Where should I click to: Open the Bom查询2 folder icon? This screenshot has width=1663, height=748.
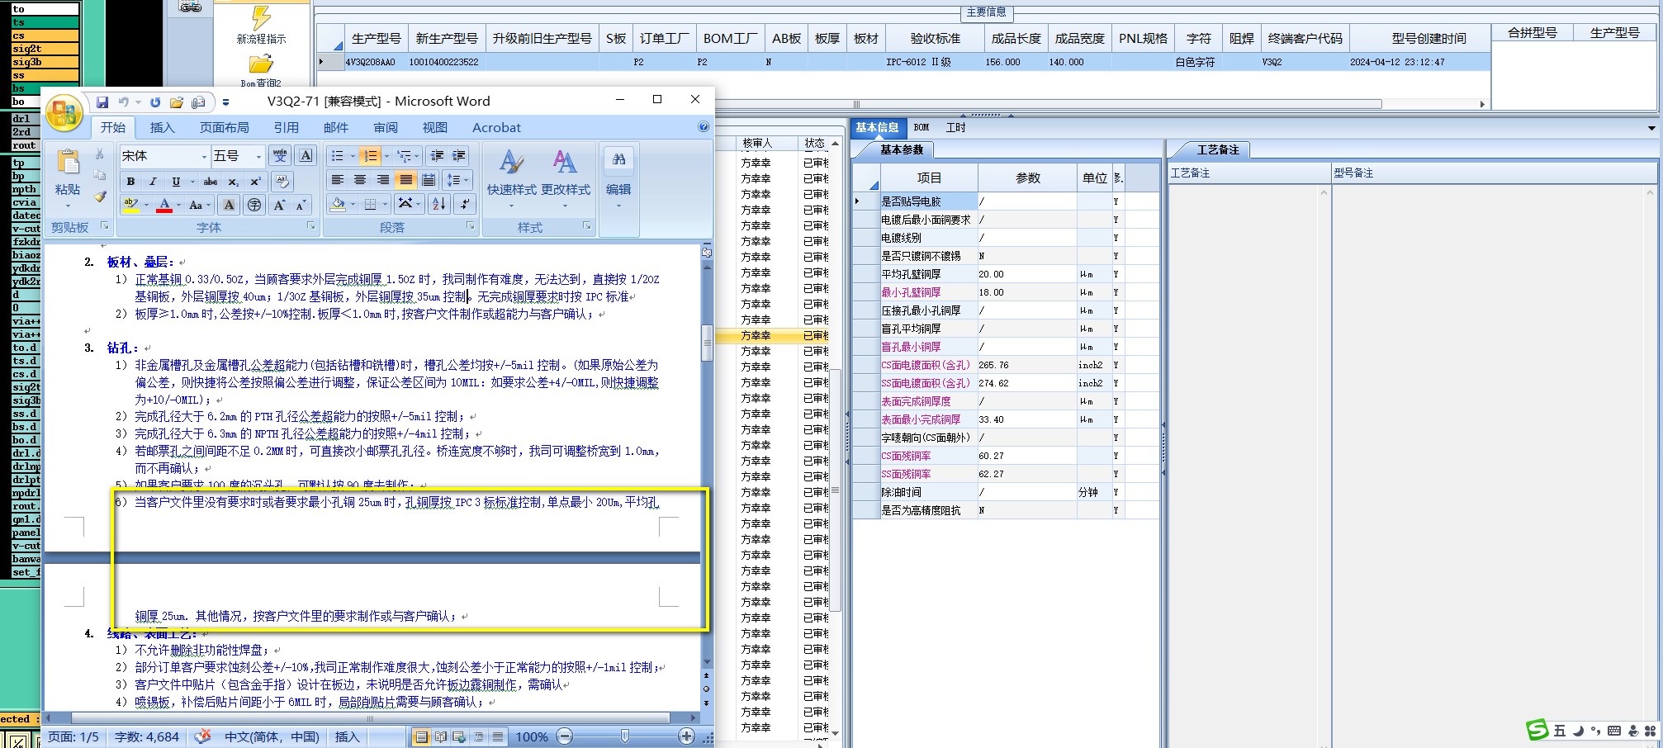261,64
